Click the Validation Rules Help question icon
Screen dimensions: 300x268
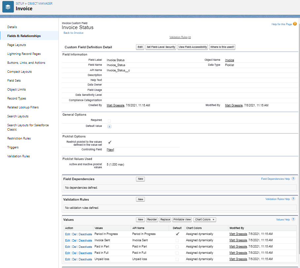[x=293, y=199]
